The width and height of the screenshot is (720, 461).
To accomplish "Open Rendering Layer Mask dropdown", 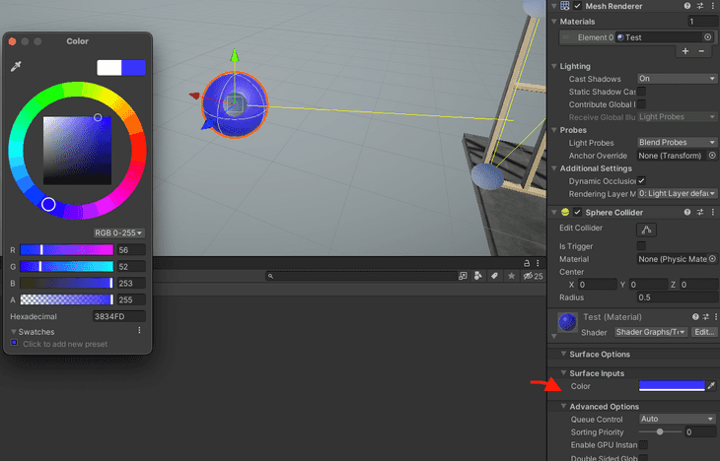I will pyautogui.click(x=677, y=194).
